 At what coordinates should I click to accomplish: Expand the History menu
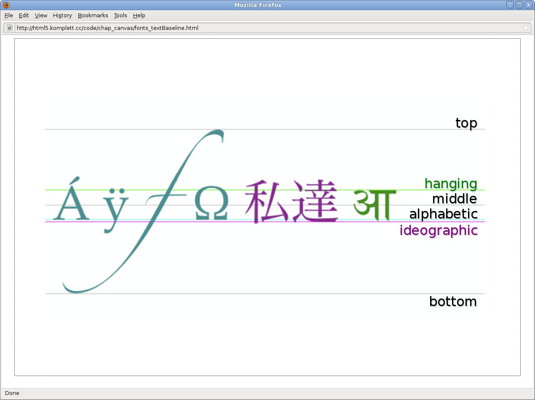[x=62, y=16]
